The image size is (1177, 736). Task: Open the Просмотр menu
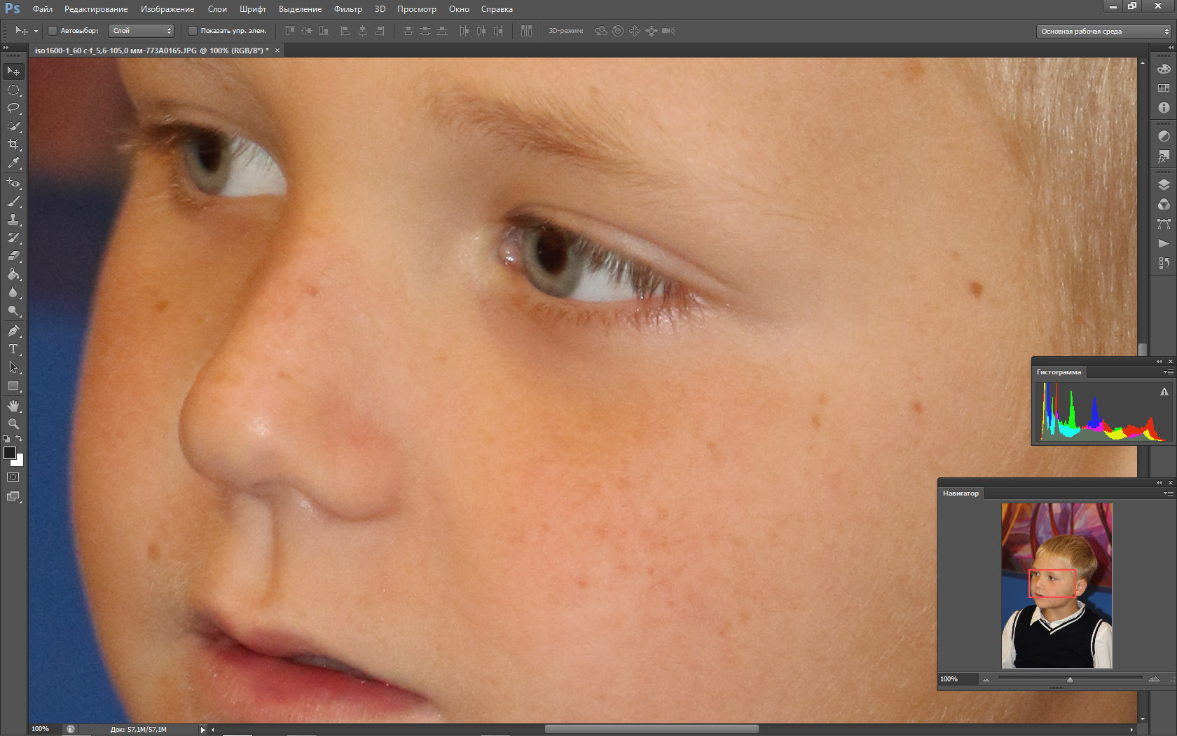pyautogui.click(x=416, y=9)
